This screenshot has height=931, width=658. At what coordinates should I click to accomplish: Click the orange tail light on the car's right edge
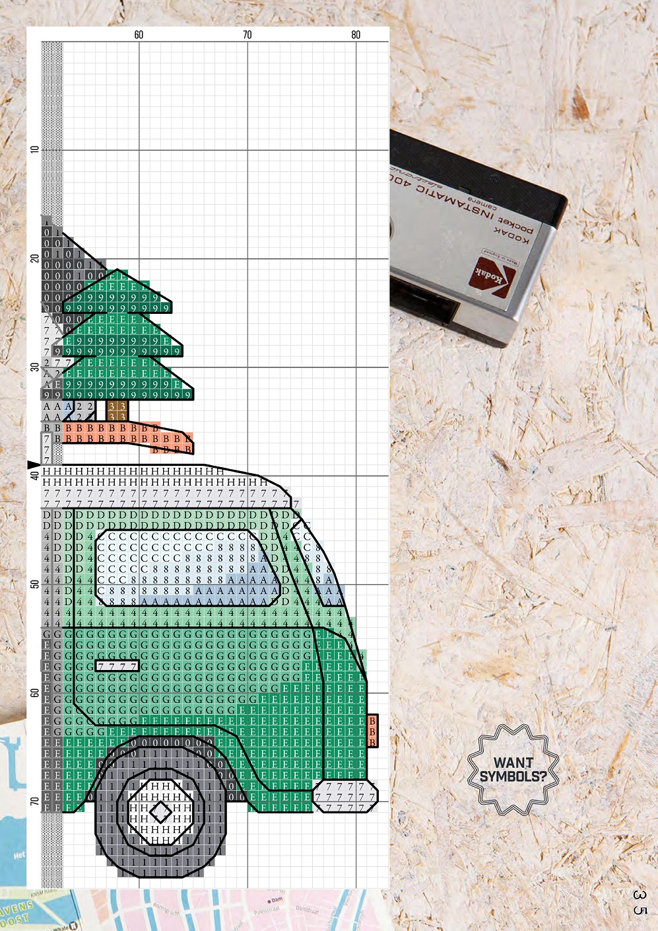pyautogui.click(x=372, y=731)
